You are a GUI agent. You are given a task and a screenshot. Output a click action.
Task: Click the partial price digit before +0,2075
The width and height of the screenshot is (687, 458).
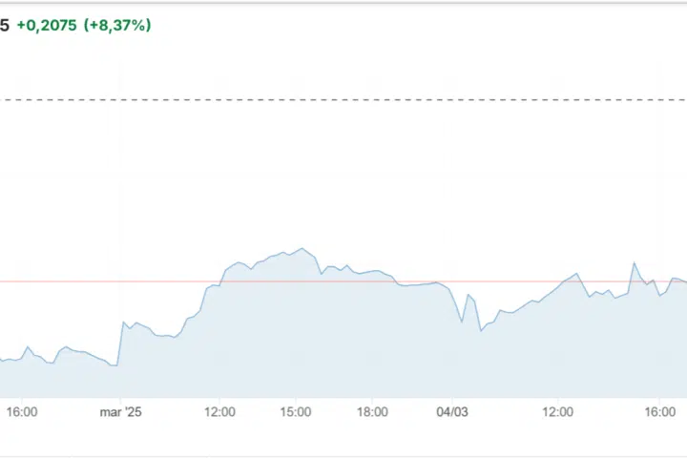tap(5, 26)
